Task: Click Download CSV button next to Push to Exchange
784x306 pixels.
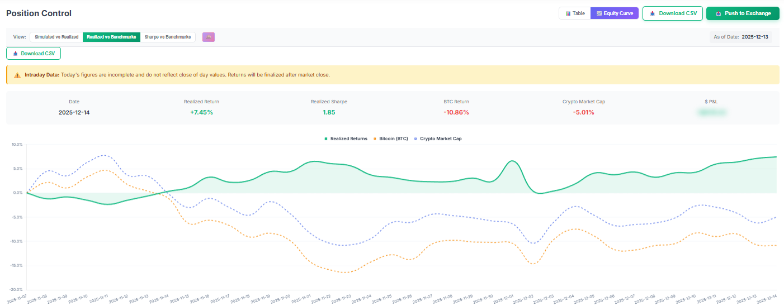Action: point(673,13)
